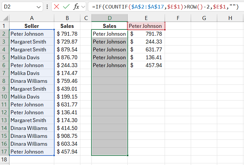Click the fill handle of the D2:D17 selection
244x165 pixels.
point(128,155)
